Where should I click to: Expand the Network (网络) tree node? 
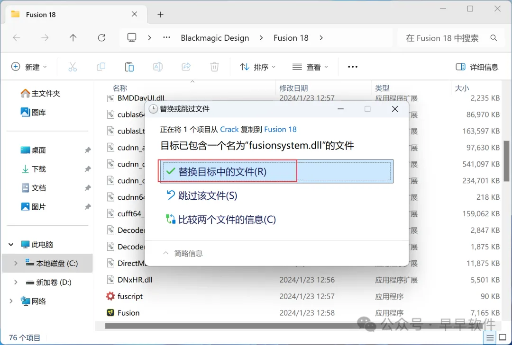point(11,301)
